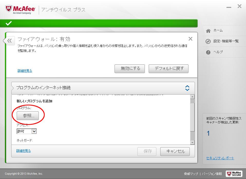Open the upper 詳細を見る link

pyautogui.click(x=25, y=71)
